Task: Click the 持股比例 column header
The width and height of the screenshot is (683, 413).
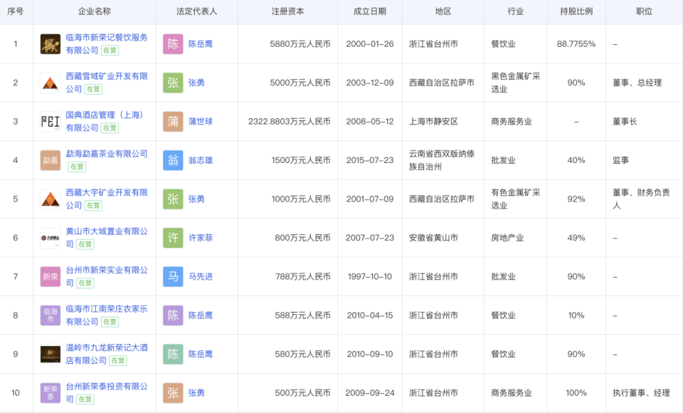Action: 575,11
